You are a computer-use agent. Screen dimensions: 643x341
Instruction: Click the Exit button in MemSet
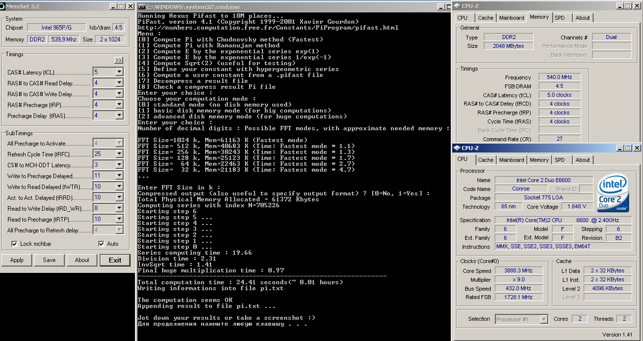point(115,260)
